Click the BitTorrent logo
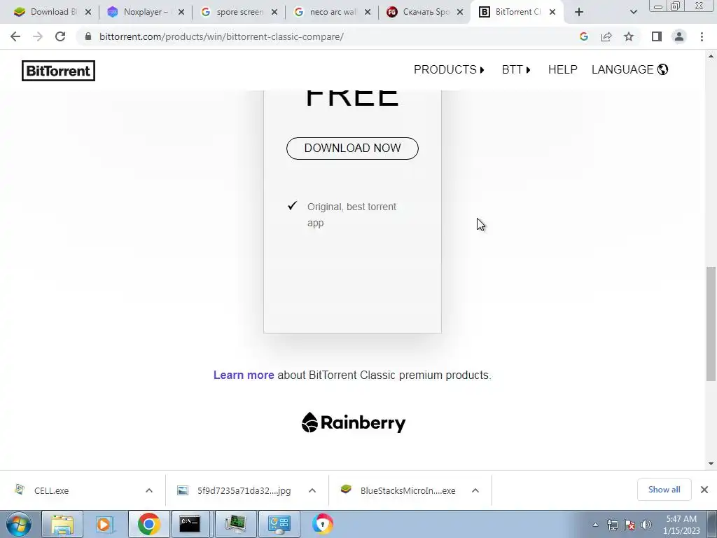This screenshot has height=538, width=717. click(59, 71)
